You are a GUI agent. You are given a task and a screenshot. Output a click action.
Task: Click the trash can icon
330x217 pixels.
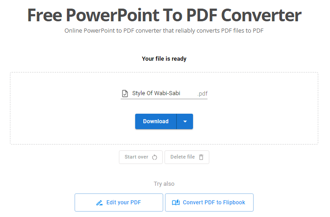pos(201,157)
